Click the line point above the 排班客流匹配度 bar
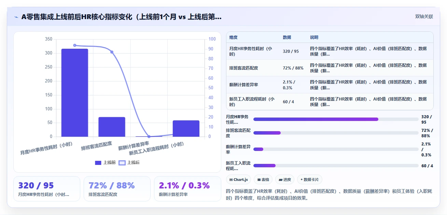Image resolution: width=447 pixels, height=215 pixels. [x=112, y=52]
